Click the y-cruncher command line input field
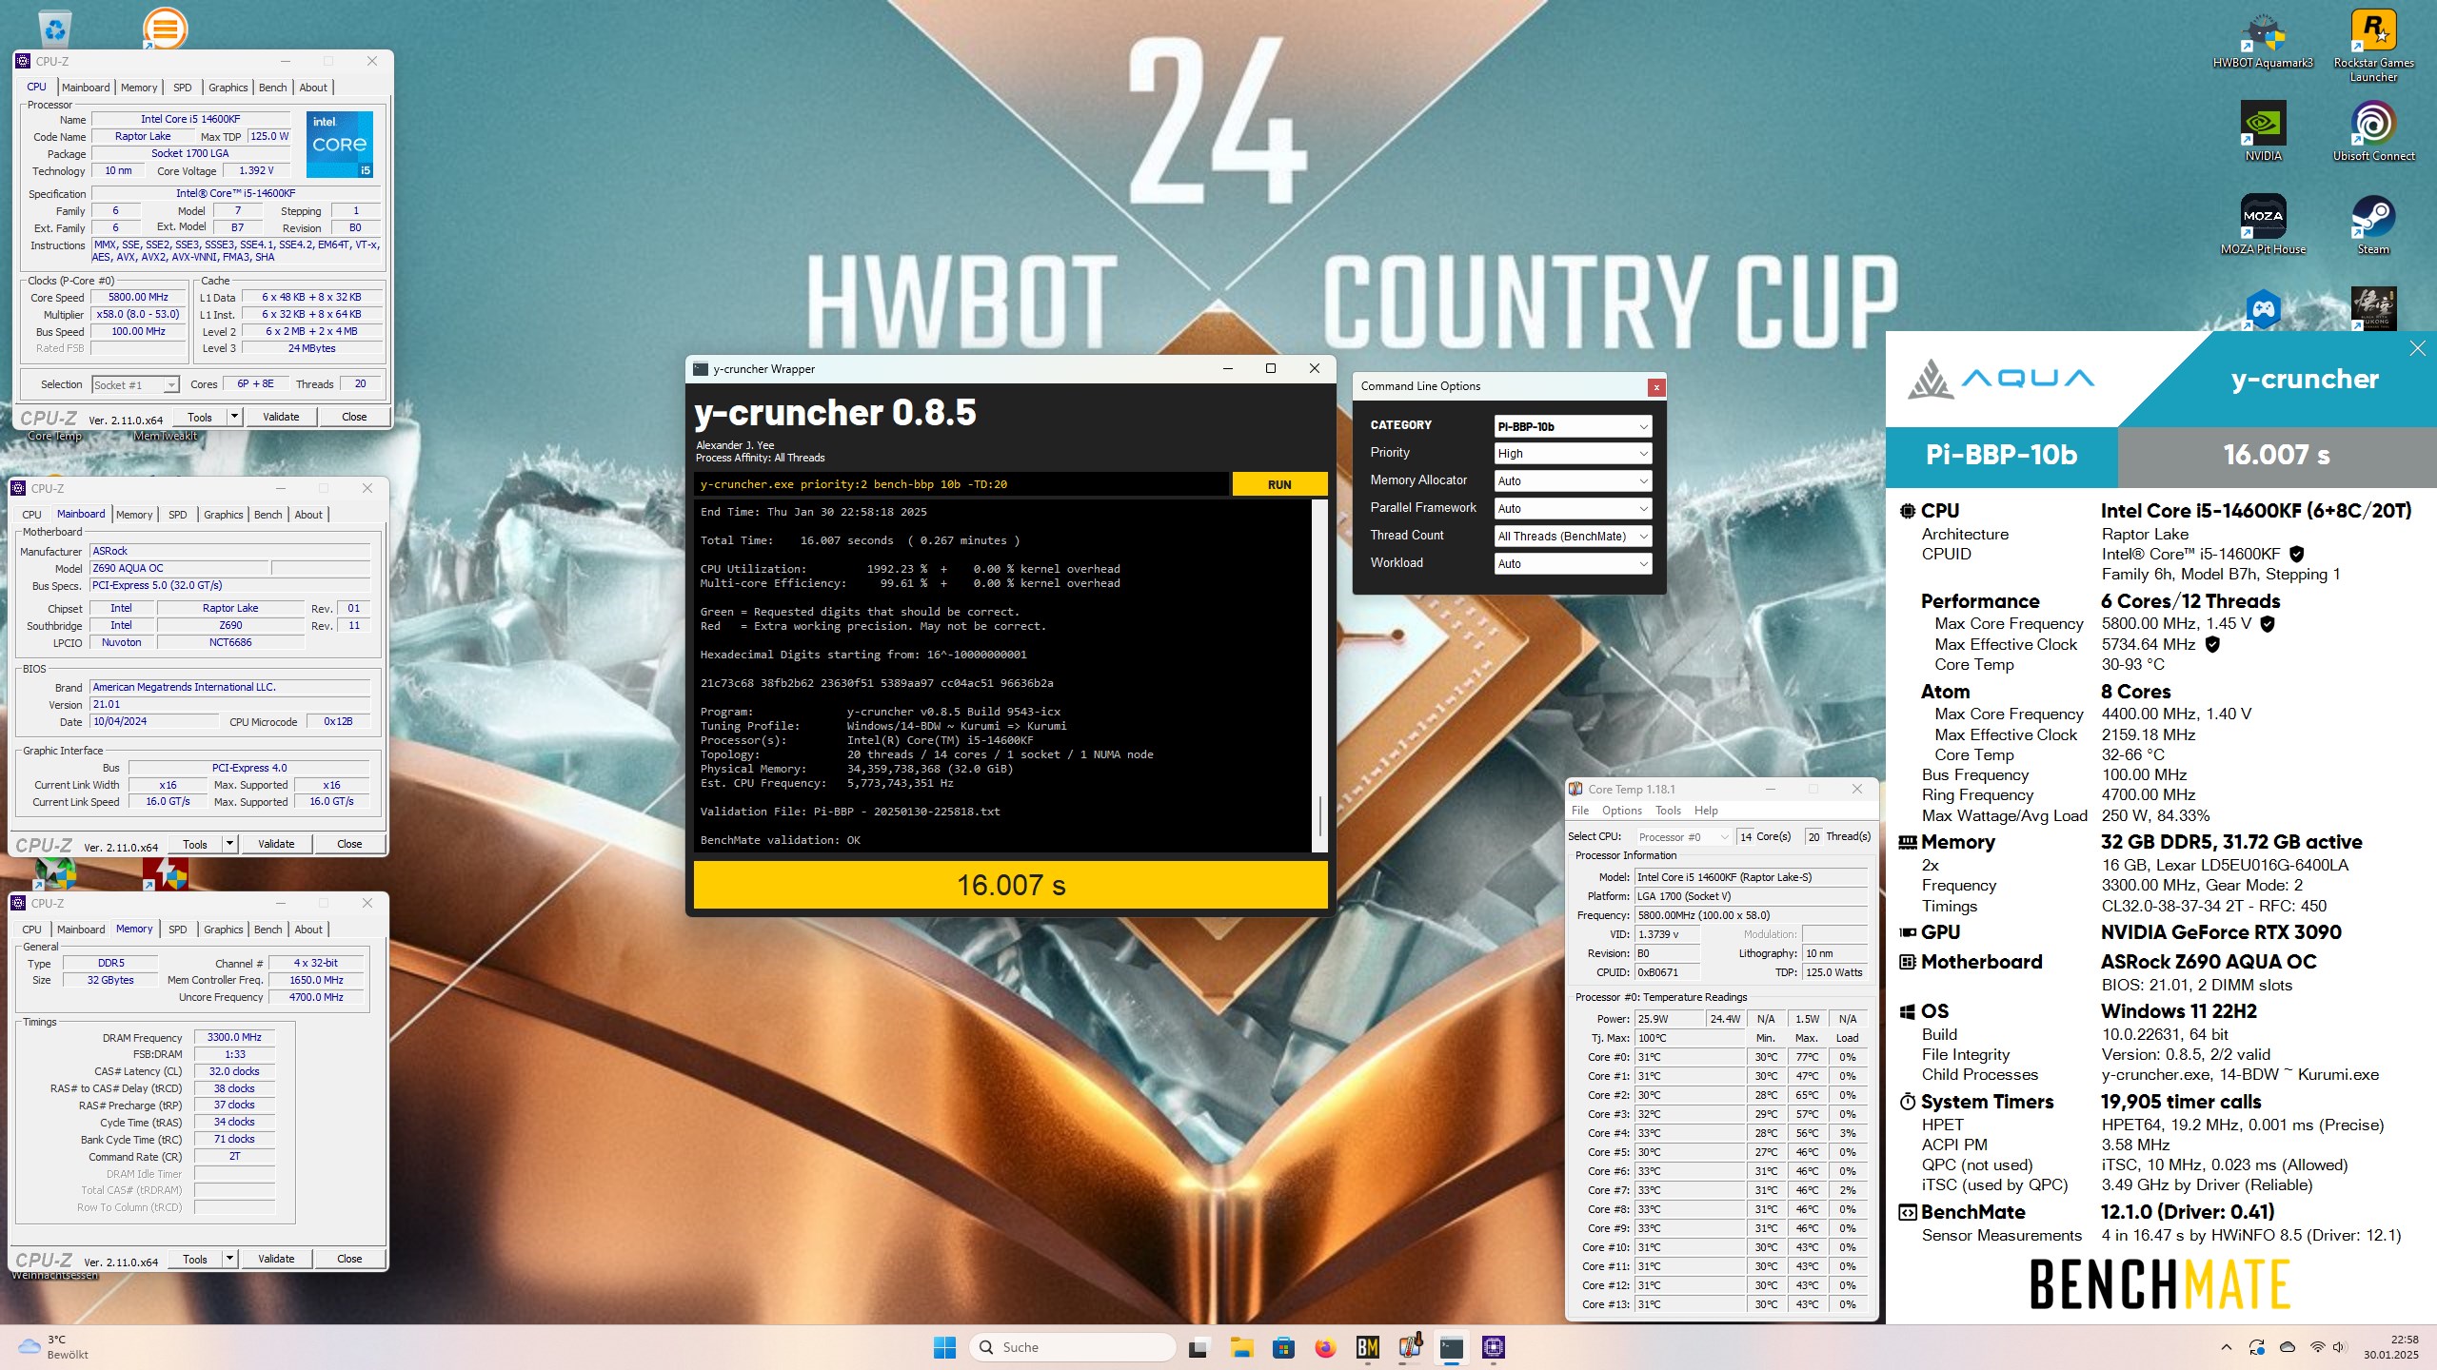This screenshot has width=2437, height=1370. pos(961,484)
